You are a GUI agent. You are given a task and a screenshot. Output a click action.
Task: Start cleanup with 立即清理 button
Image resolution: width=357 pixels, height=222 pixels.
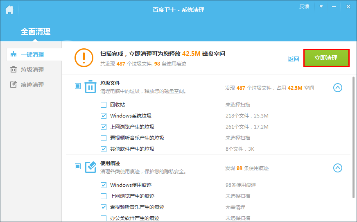point(326,58)
